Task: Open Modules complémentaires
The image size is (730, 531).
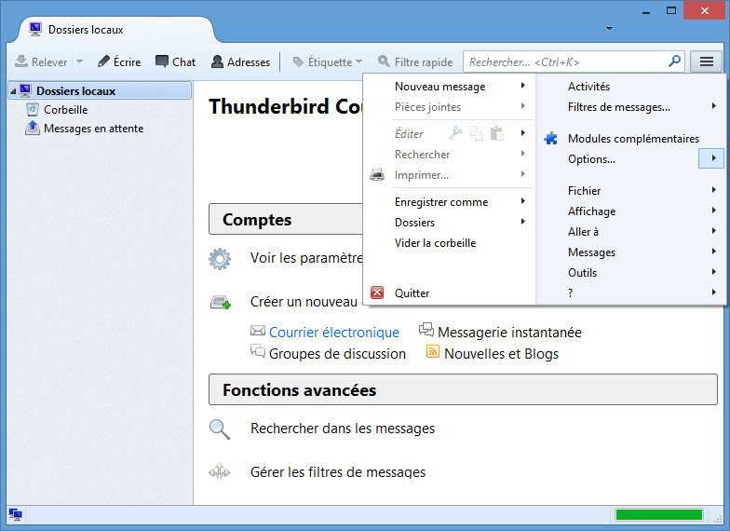Action: point(633,138)
